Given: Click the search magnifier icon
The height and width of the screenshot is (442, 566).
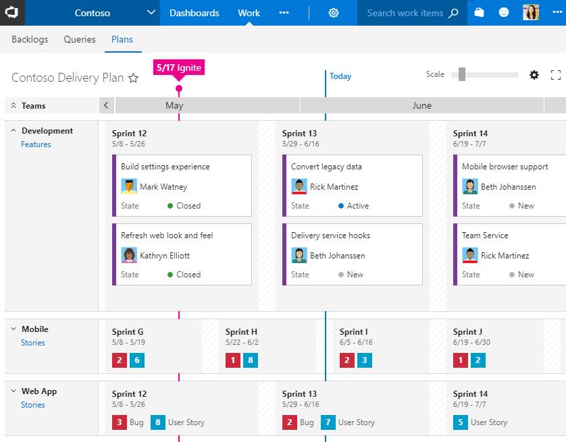Looking at the screenshot, I should point(453,13).
